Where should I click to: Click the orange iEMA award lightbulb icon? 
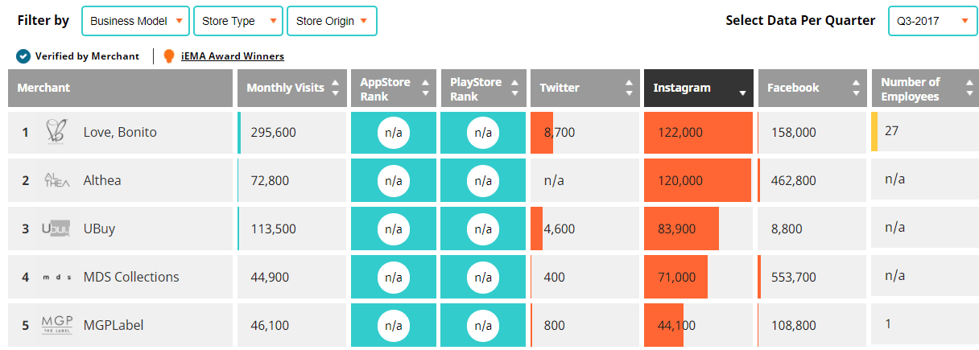pos(169,56)
